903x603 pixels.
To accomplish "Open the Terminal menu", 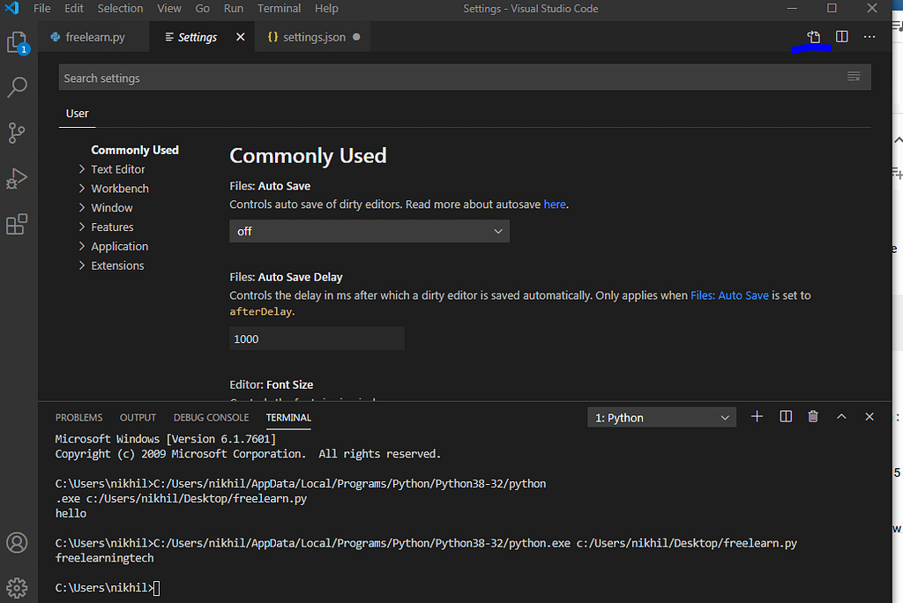I will tap(279, 9).
